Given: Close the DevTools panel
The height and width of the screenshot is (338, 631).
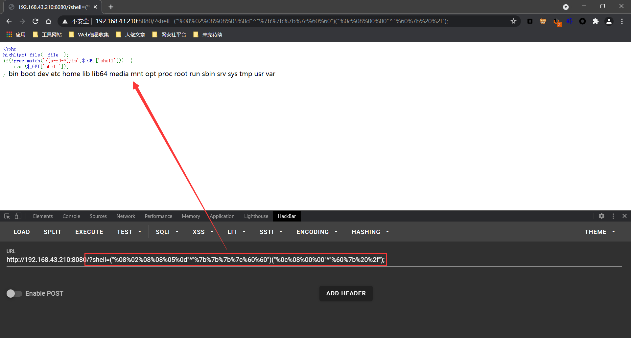Looking at the screenshot, I should 624,216.
